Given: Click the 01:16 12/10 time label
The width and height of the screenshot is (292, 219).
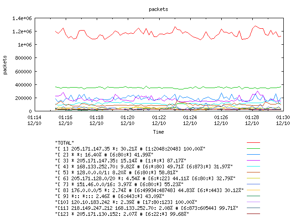Looking at the screenshot, I should click(x=65, y=120).
